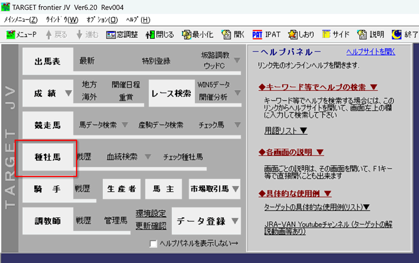
Task: Click the 進む down-arrow icon
Action: pos(80,35)
